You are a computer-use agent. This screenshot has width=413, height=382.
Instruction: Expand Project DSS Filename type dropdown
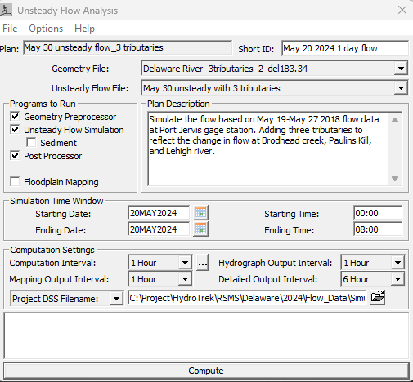click(116, 299)
